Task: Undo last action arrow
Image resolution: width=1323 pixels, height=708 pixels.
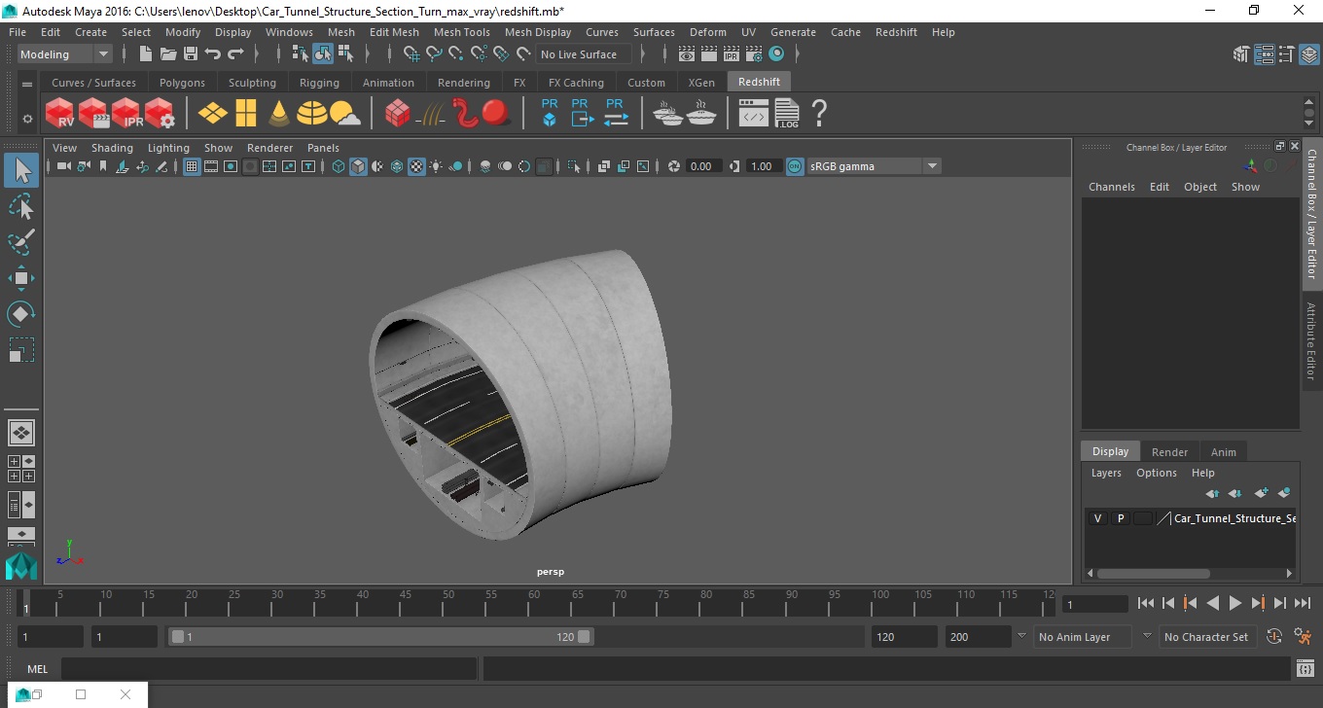Action: coord(212,54)
